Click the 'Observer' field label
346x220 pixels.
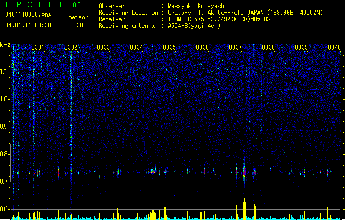click(x=112, y=6)
